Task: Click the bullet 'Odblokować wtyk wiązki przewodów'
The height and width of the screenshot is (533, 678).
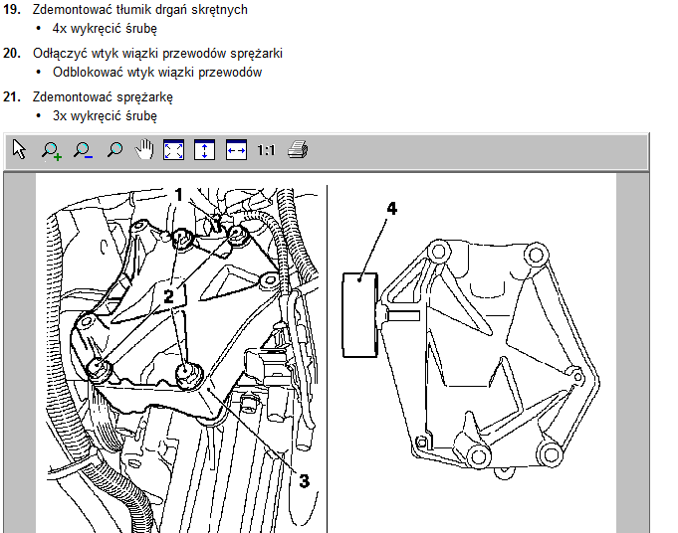Action: [x=156, y=73]
